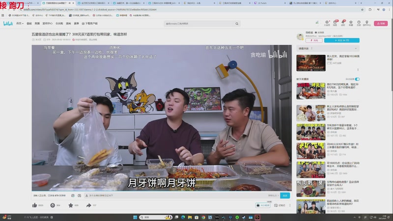Send a message to the uploader
This screenshot has width=393, height=221.
[x=320, y=32]
